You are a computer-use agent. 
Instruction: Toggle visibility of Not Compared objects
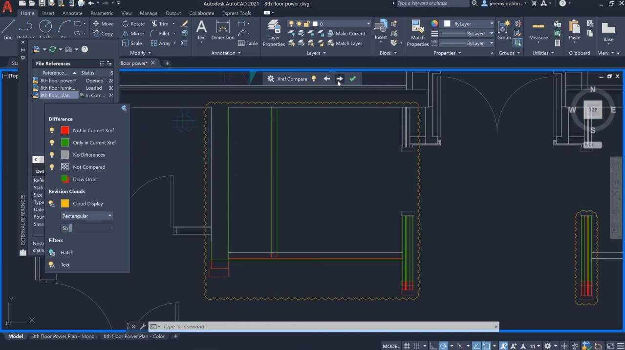click(x=52, y=167)
